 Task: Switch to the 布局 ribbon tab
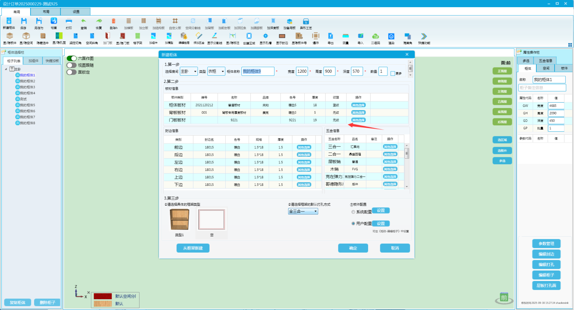click(x=46, y=12)
